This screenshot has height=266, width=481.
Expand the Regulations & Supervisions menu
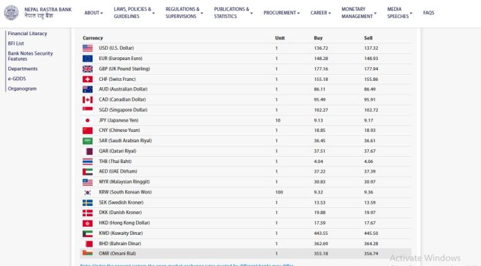pyautogui.click(x=184, y=13)
